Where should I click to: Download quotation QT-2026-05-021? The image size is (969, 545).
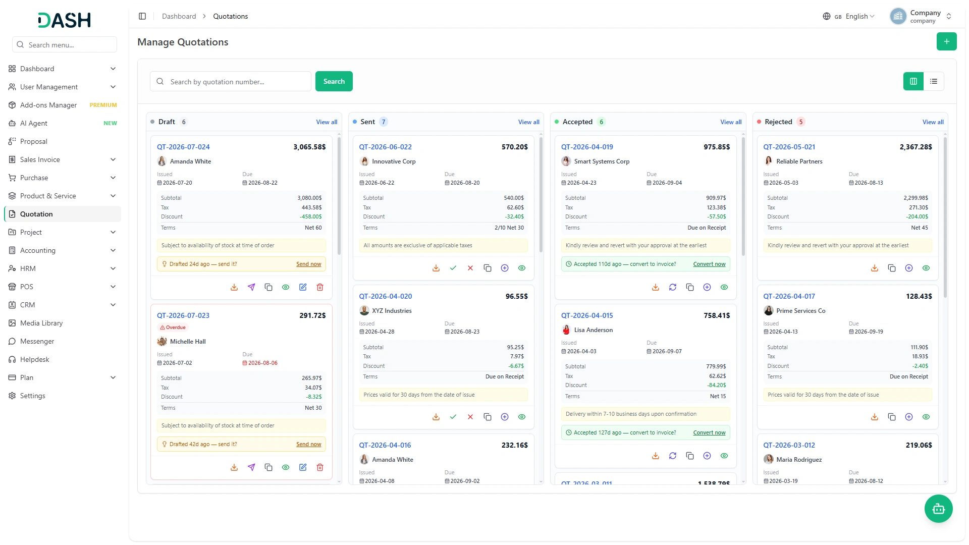(x=875, y=268)
